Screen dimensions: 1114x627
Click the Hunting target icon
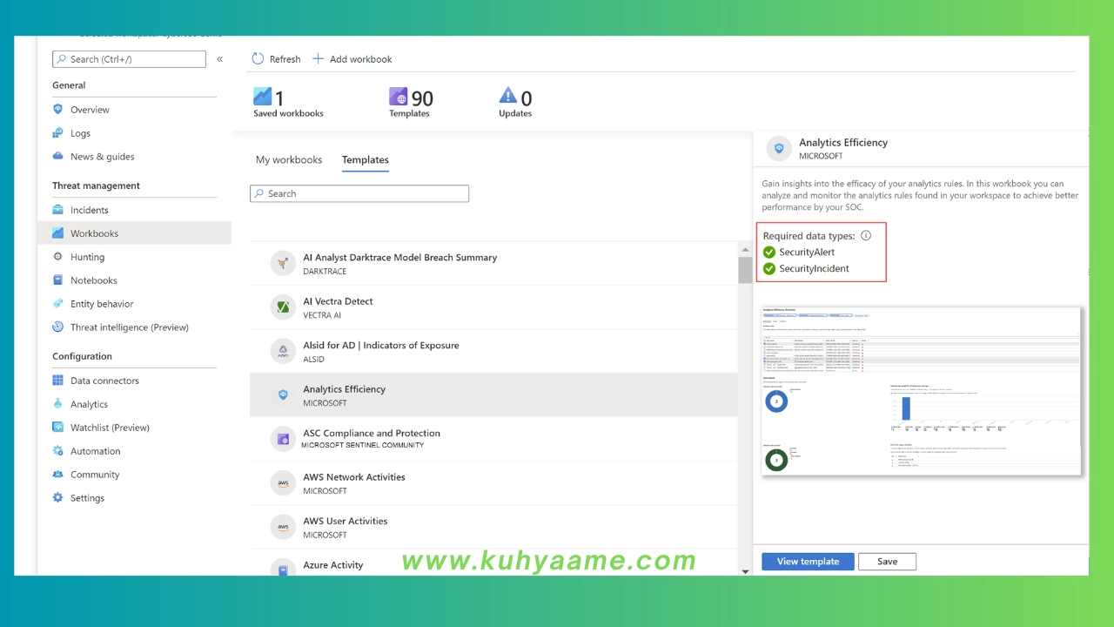58,257
